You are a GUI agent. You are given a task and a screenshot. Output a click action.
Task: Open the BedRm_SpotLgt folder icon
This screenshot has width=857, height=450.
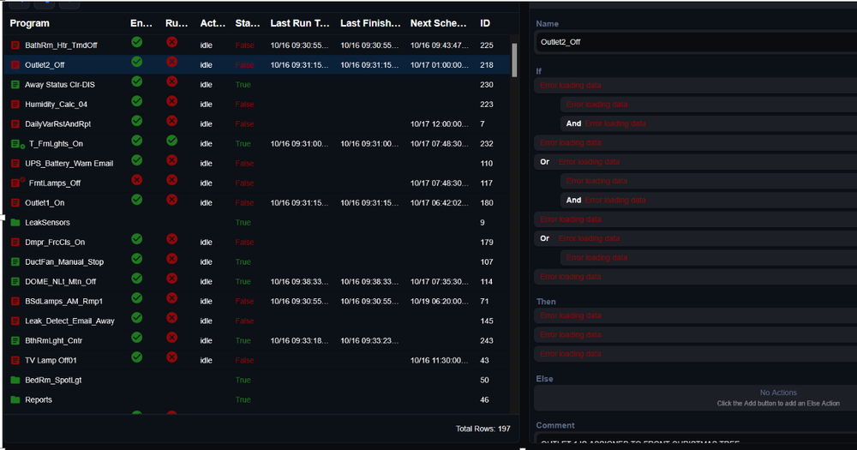[x=15, y=380]
